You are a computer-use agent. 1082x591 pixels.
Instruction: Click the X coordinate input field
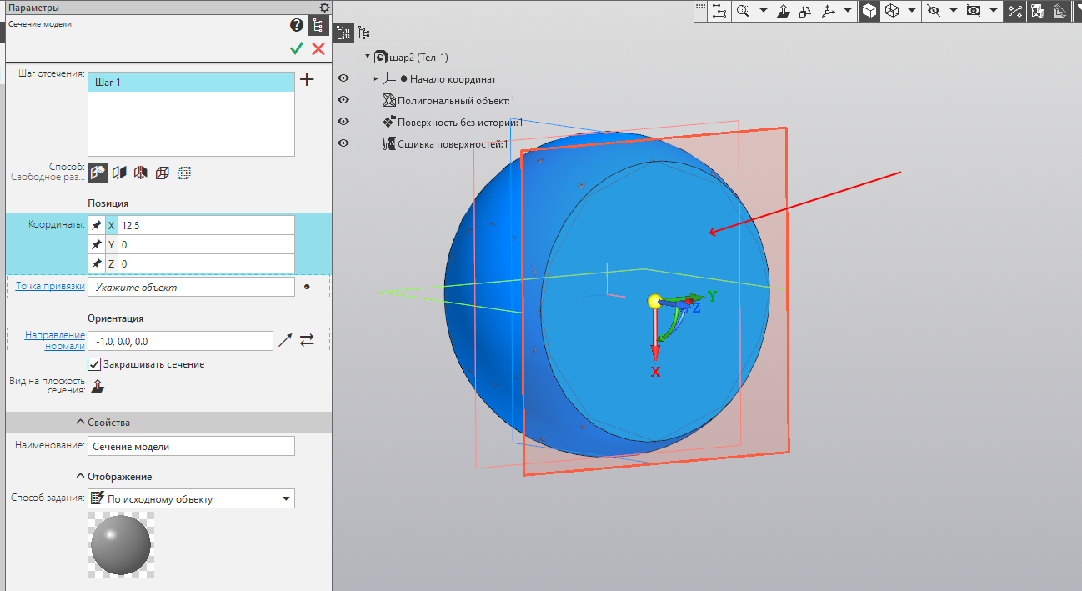pyautogui.click(x=206, y=226)
